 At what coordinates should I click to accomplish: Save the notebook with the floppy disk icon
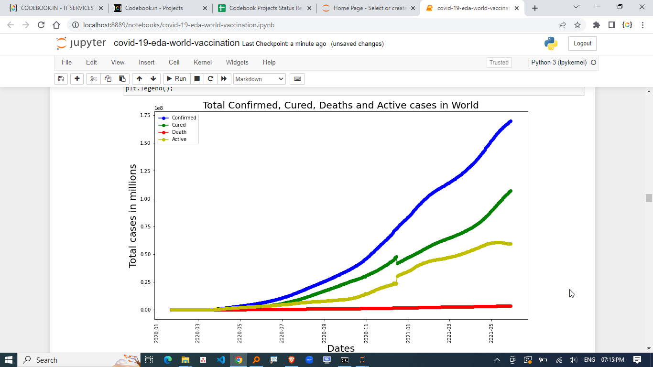point(61,79)
